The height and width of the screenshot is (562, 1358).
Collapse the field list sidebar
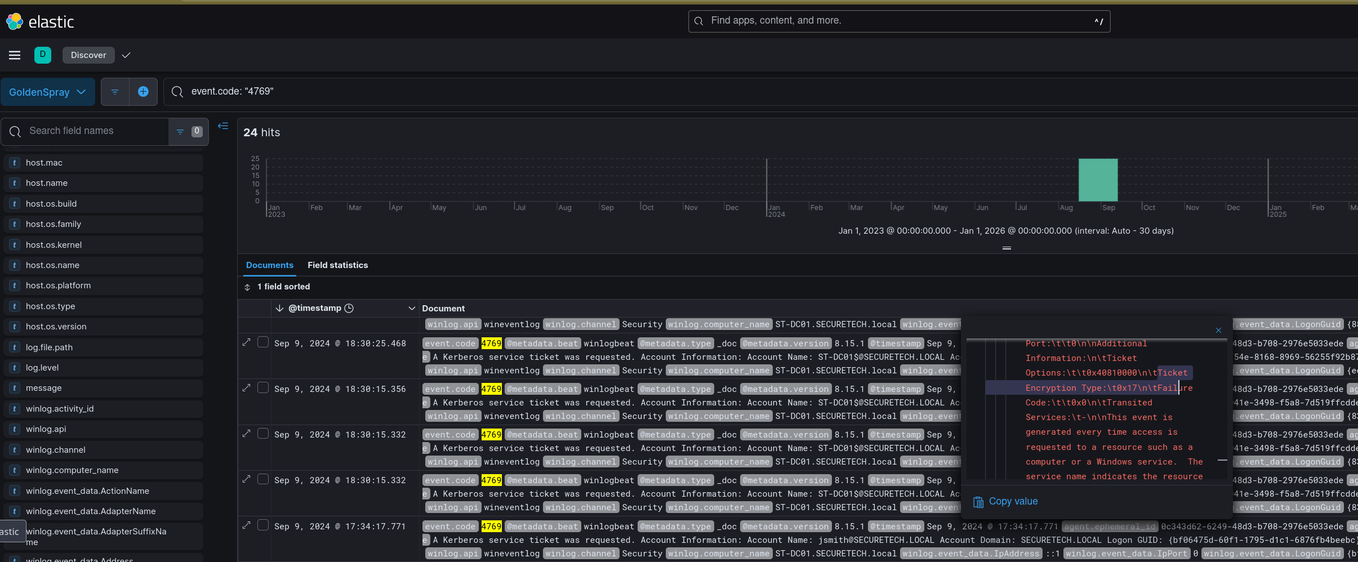[x=223, y=126]
